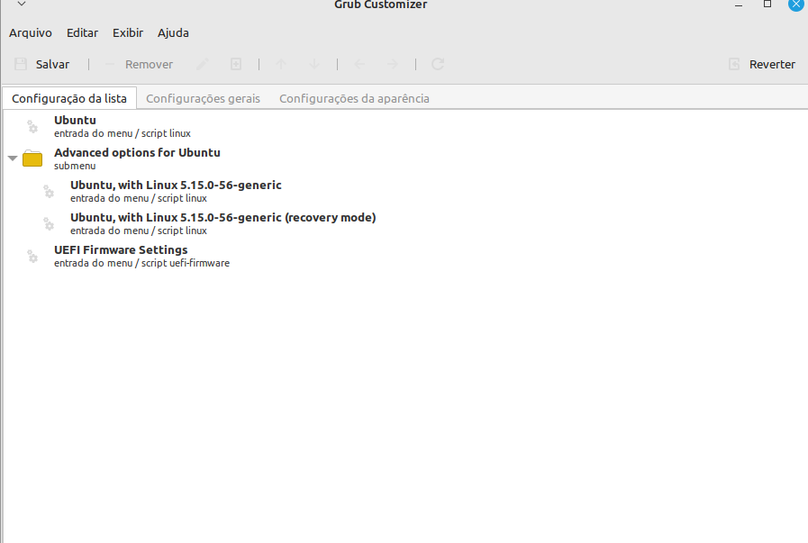
Task: Open the Configurações da aparência tab
Action: (x=355, y=98)
